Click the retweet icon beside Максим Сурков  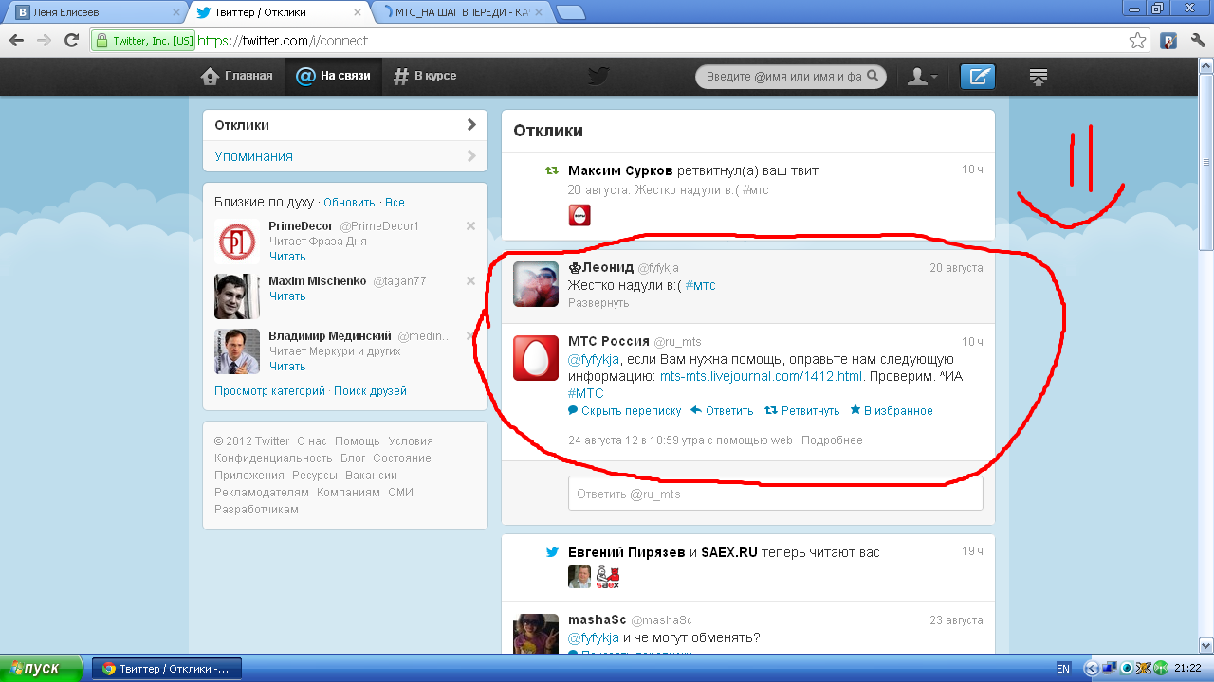coord(552,170)
